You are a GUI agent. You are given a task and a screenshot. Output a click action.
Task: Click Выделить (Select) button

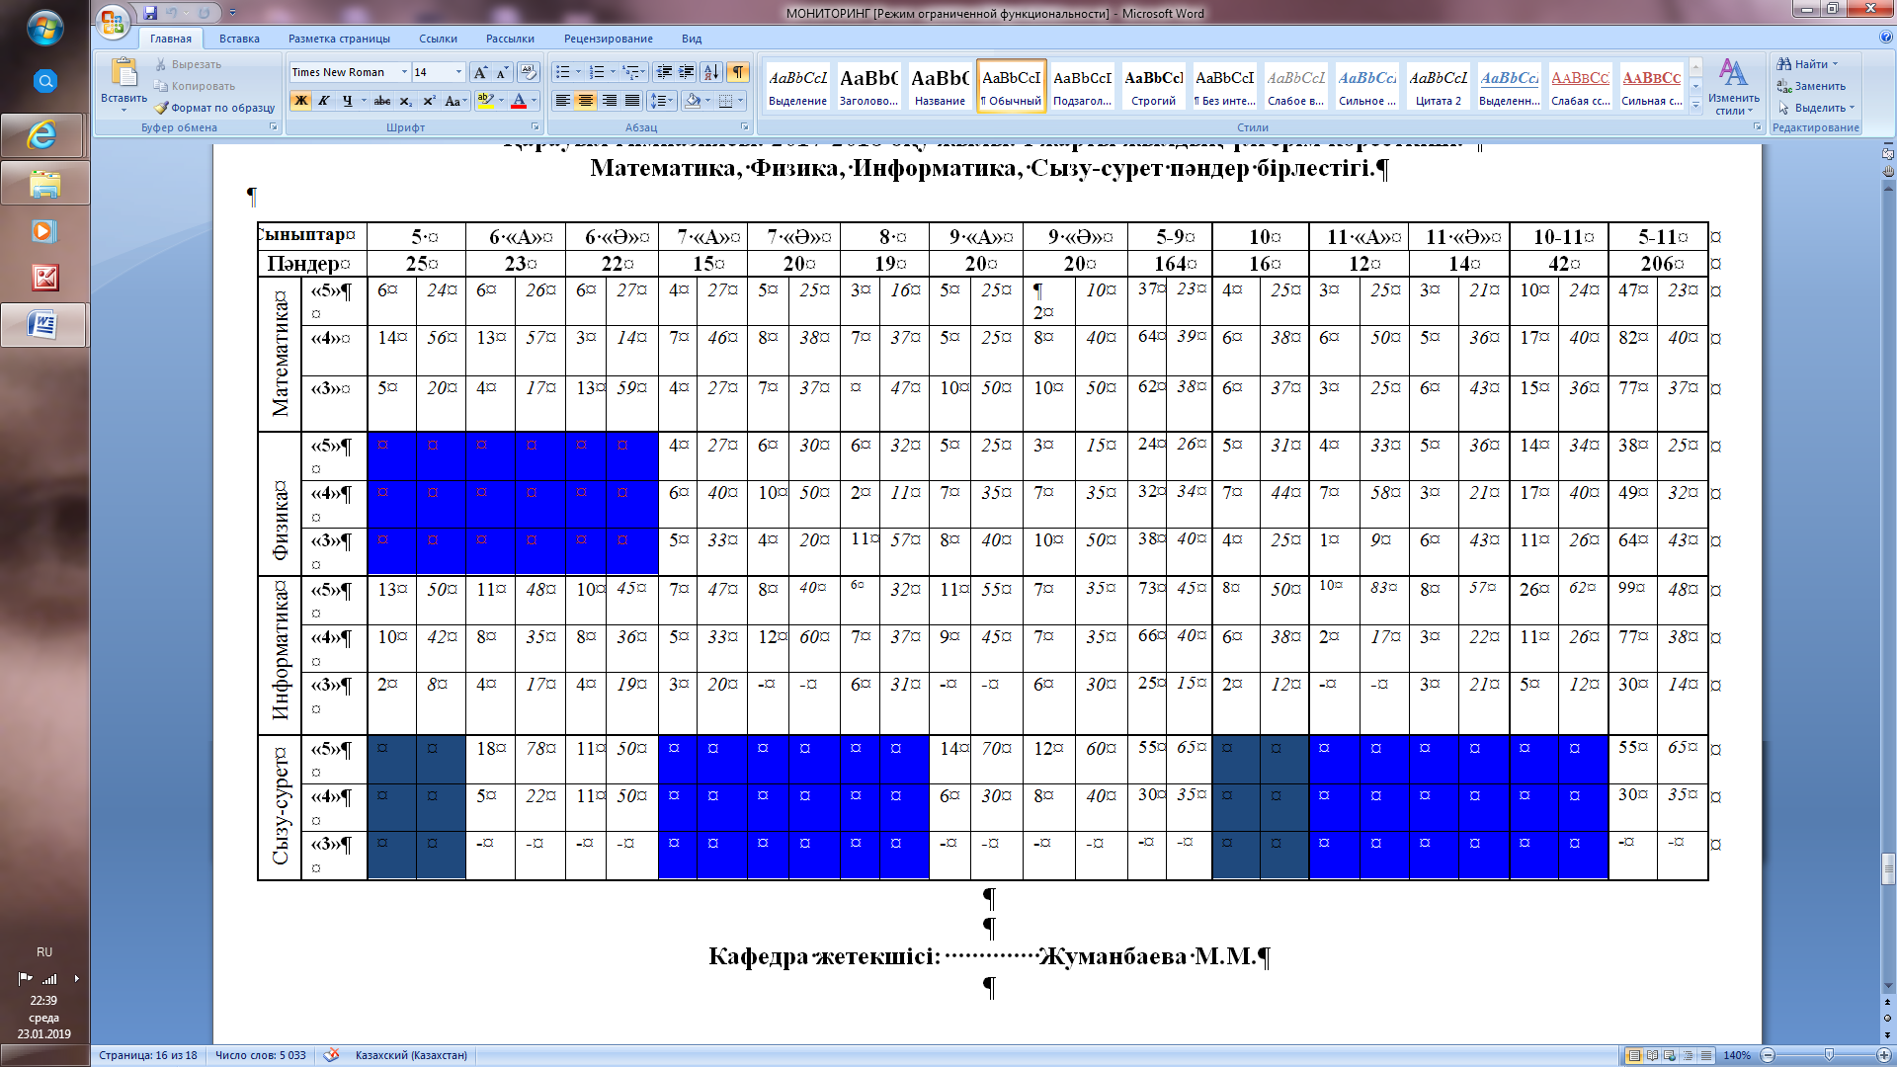point(1816,108)
